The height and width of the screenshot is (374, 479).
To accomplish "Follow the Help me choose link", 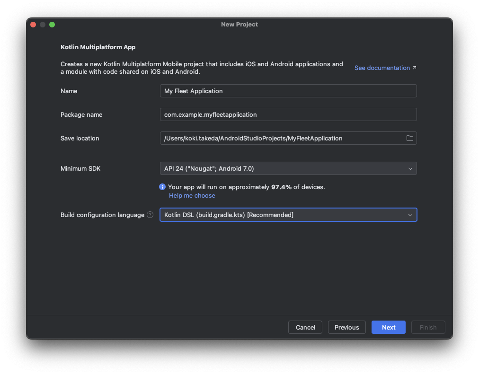I will coord(192,195).
